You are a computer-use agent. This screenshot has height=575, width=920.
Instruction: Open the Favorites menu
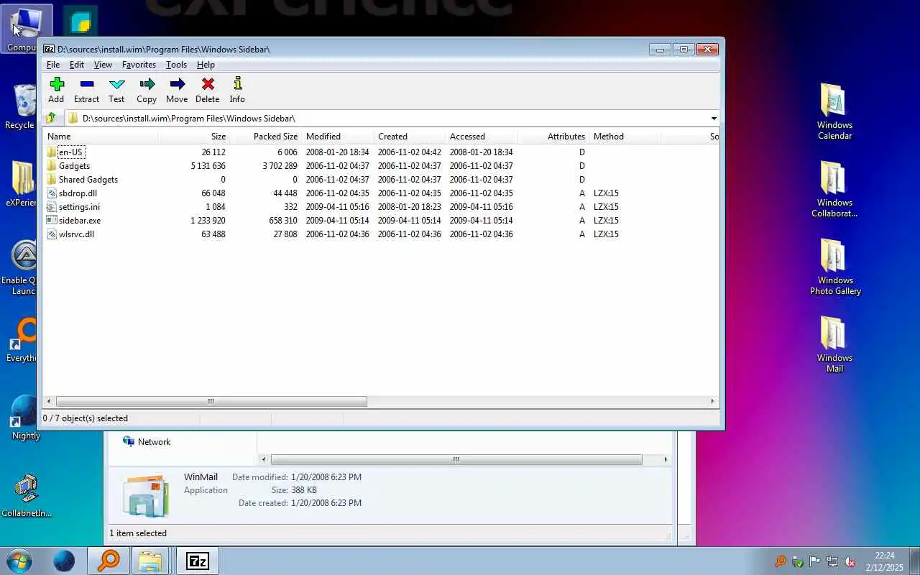pos(139,65)
